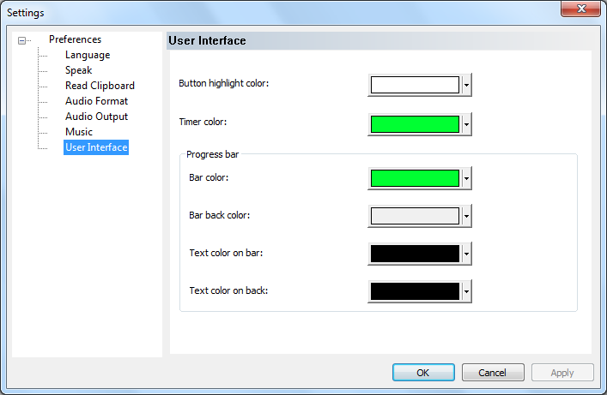The height and width of the screenshot is (395, 607).
Task: Click the Cancel button
Action: pyautogui.click(x=493, y=373)
